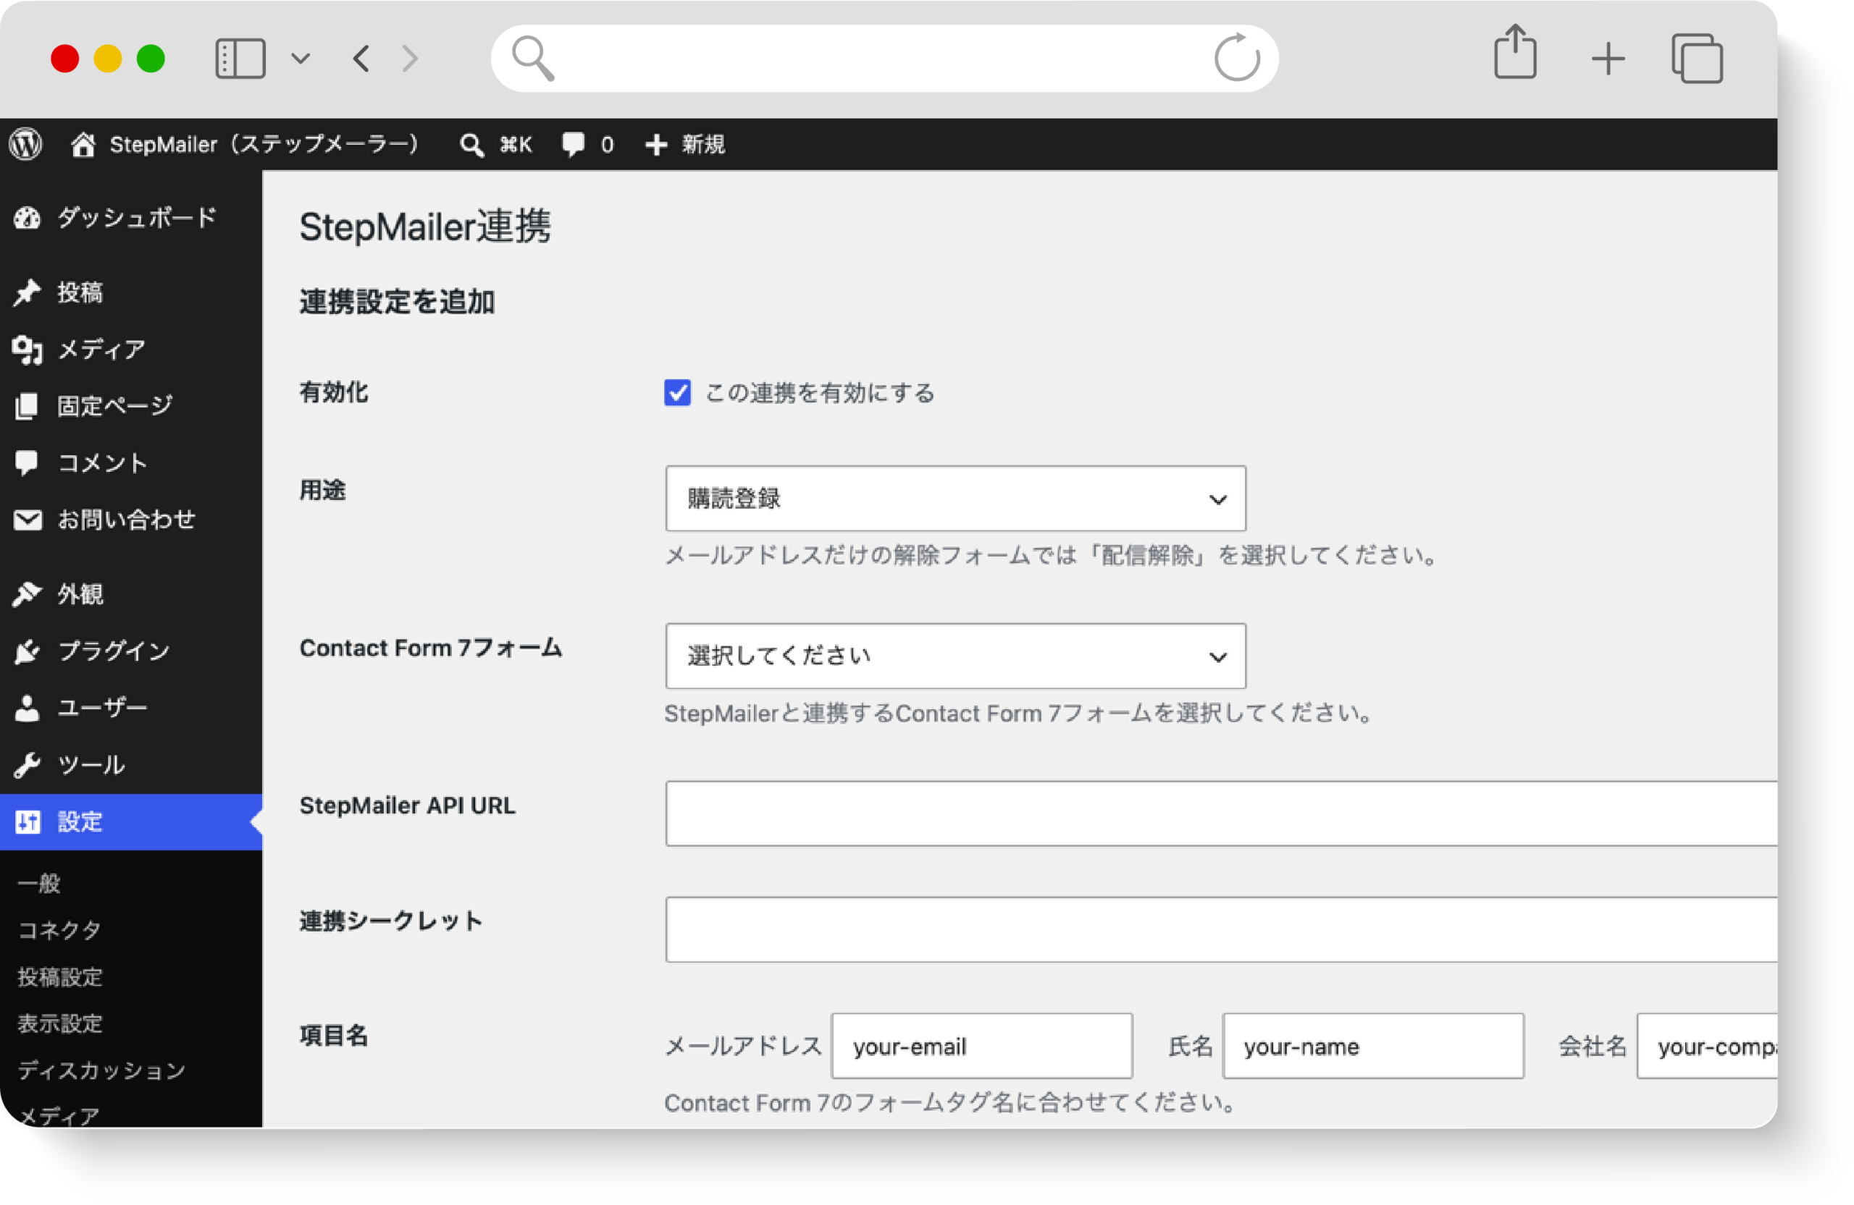The image size is (1854, 1205).
Task: Click the 新規 plus button in admin bar
Action: pos(684,144)
